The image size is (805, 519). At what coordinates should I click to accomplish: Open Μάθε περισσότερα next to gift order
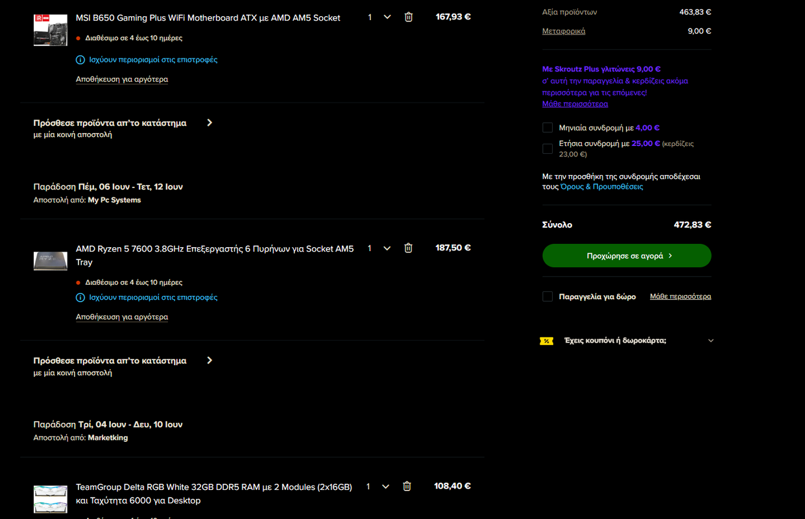point(680,296)
